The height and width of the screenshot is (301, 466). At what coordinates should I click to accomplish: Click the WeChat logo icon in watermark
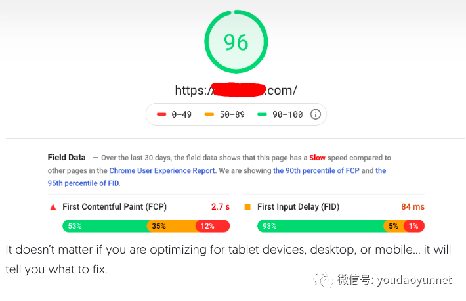point(323,280)
